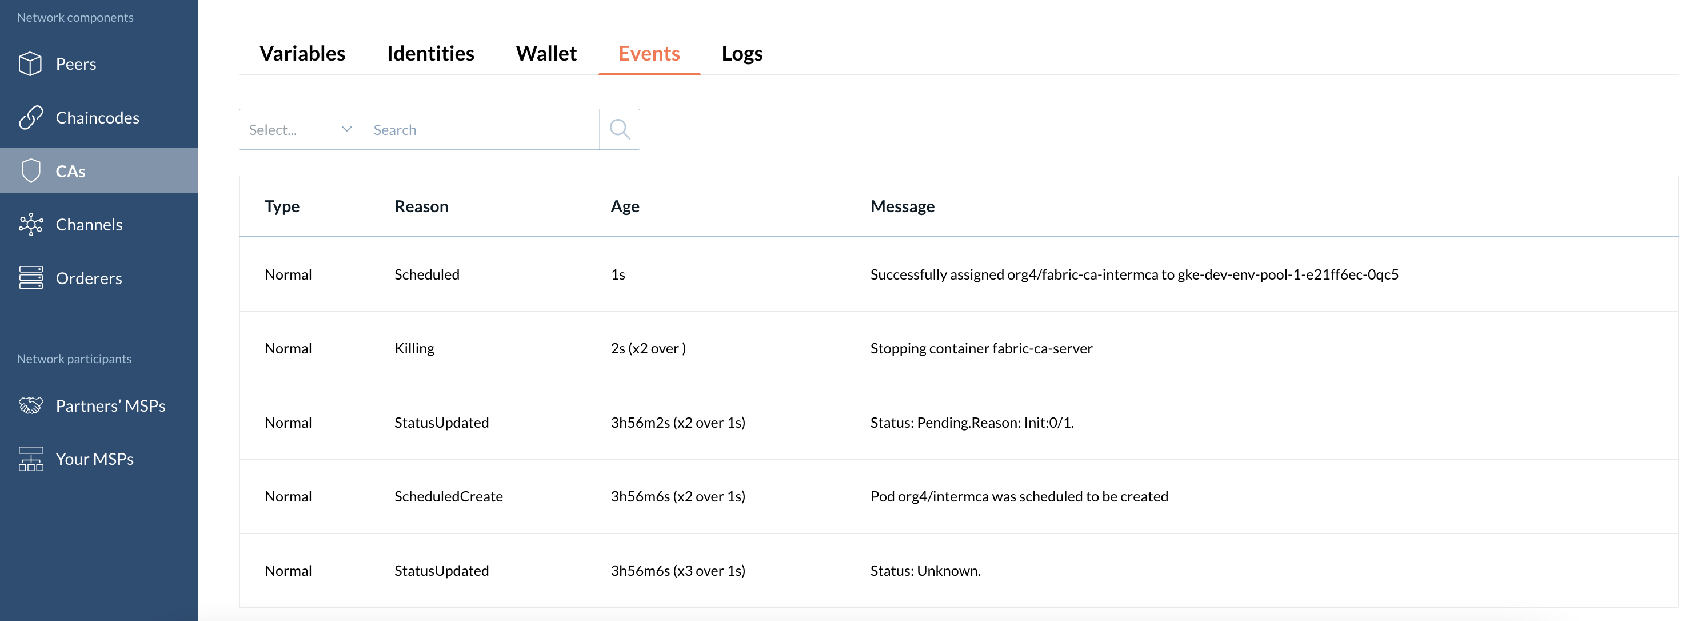Select the Peers cube icon

tap(30, 63)
